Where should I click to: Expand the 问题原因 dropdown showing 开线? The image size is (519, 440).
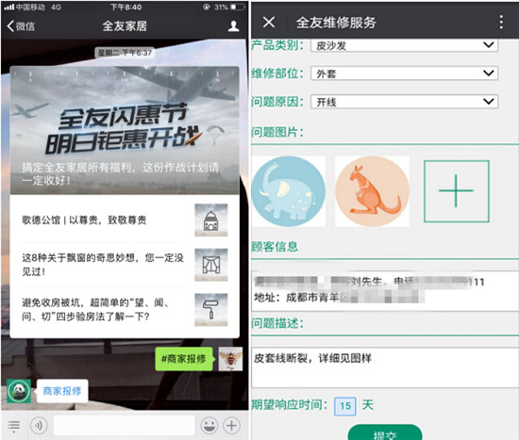click(x=404, y=102)
